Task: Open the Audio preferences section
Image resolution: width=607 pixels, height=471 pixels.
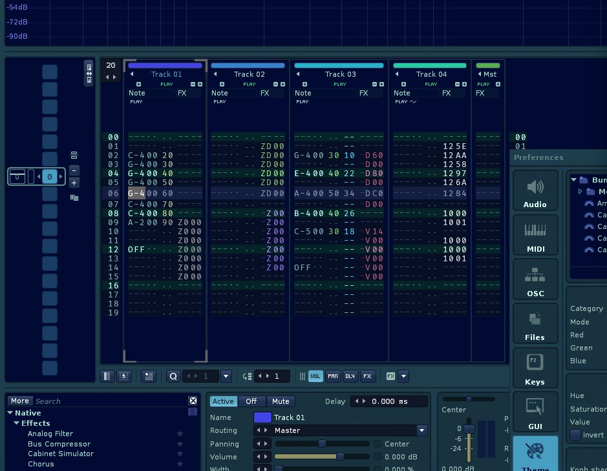Action: click(x=535, y=191)
